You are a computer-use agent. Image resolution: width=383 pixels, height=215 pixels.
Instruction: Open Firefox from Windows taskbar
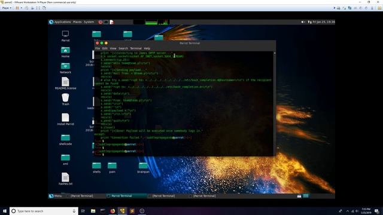(113, 211)
